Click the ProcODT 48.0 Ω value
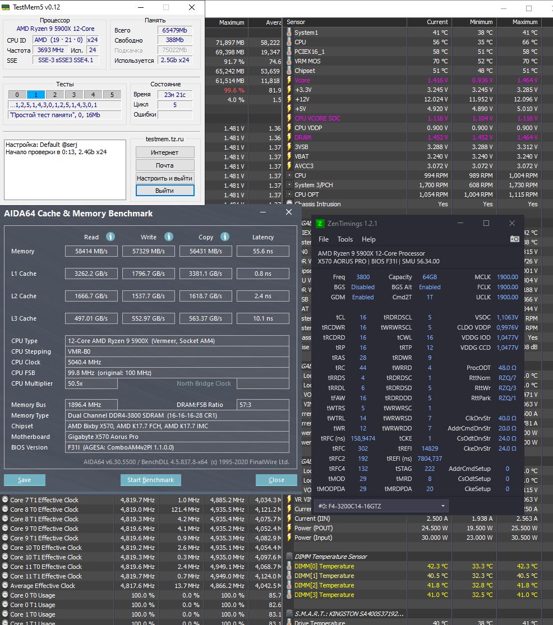This screenshot has width=553, height=625. [507, 368]
